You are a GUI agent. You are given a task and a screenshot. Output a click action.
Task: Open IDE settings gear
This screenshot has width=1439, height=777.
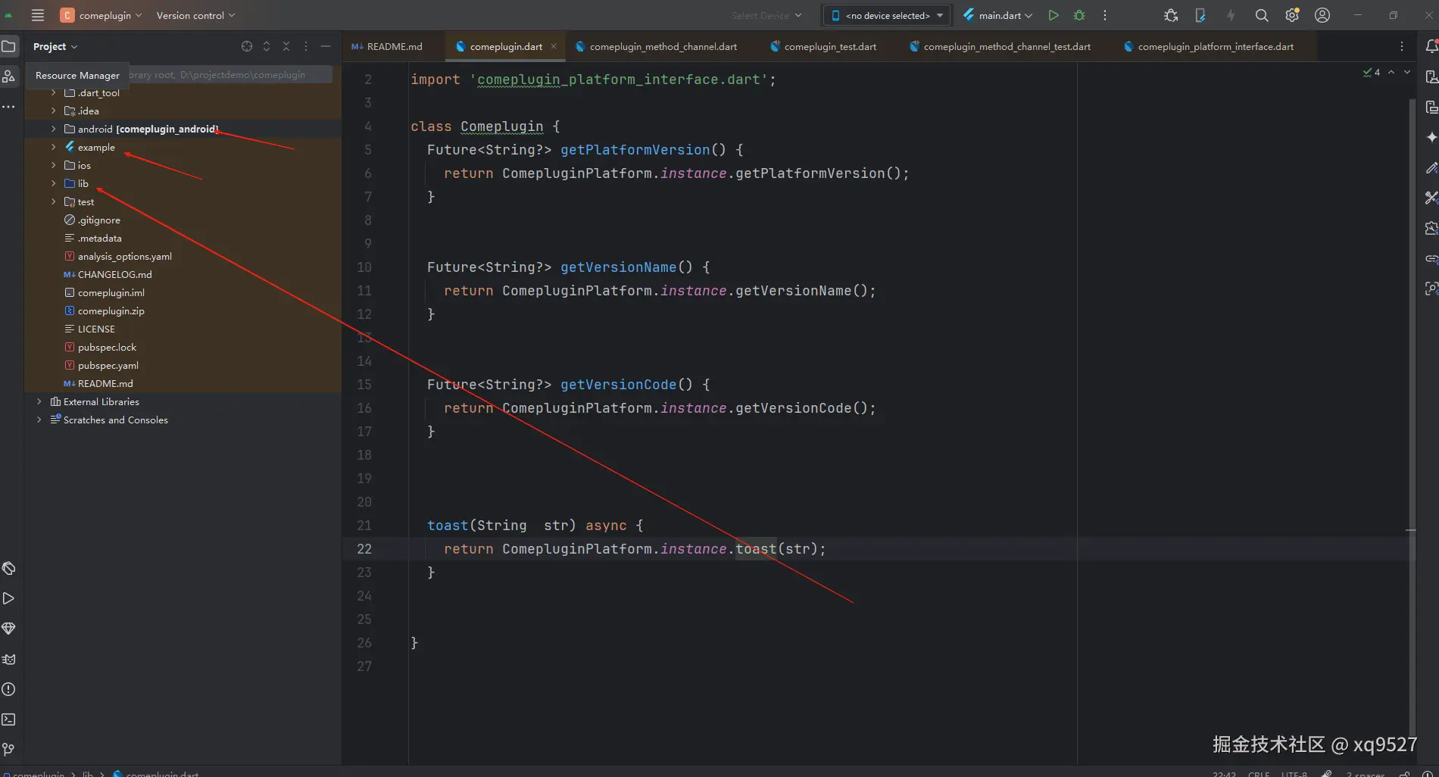click(x=1292, y=15)
